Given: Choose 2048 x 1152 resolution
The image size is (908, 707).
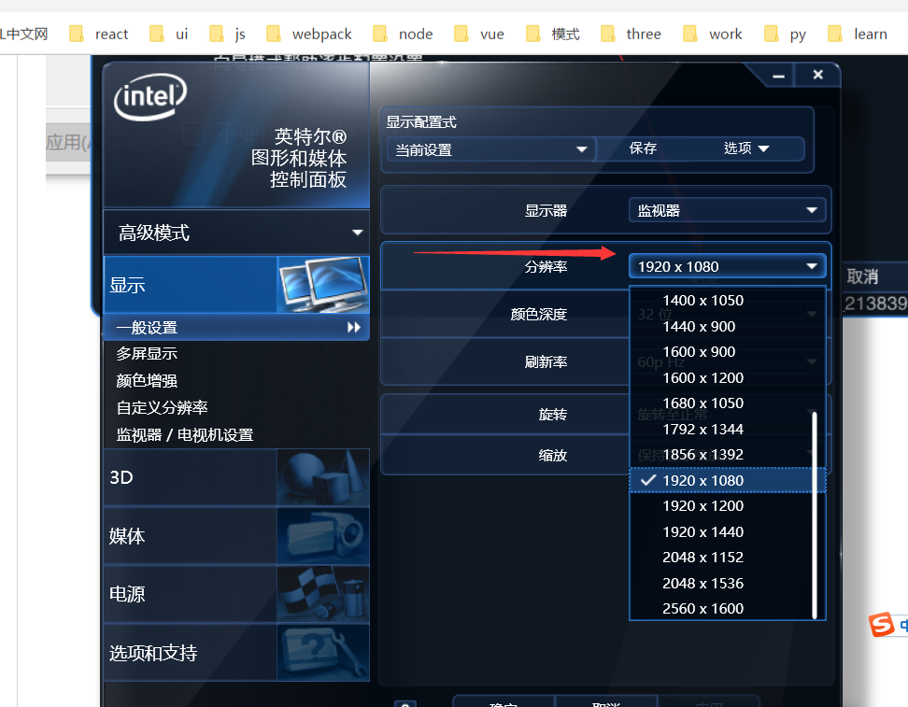Looking at the screenshot, I should (721, 558).
